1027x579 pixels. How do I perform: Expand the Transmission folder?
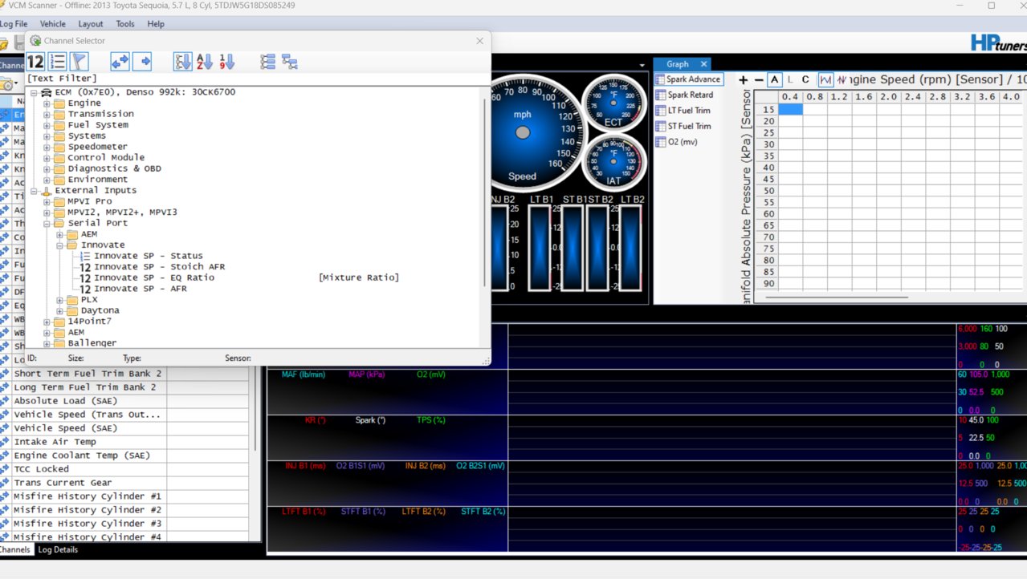(47, 114)
